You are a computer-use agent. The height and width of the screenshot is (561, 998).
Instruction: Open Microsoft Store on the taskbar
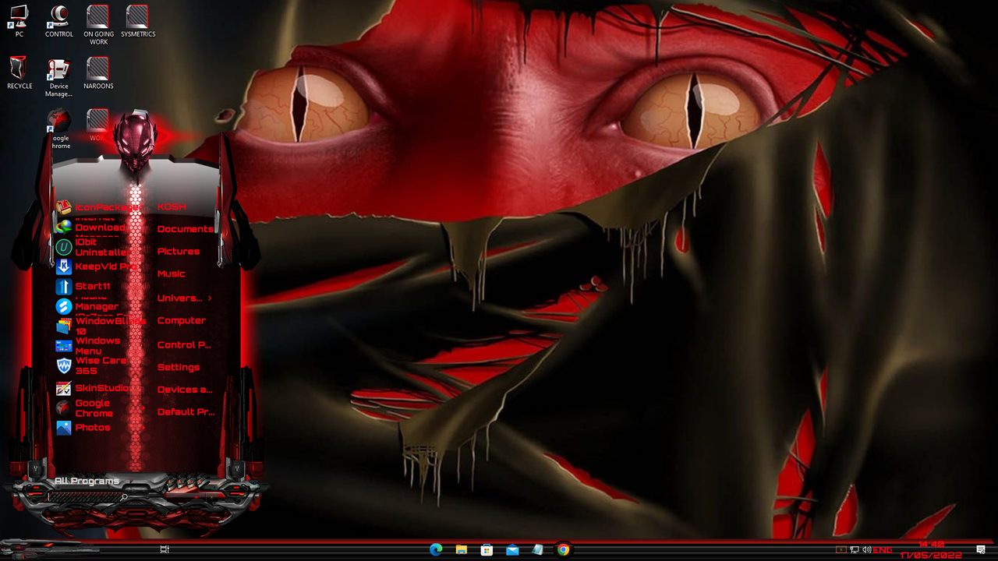coord(487,549)
